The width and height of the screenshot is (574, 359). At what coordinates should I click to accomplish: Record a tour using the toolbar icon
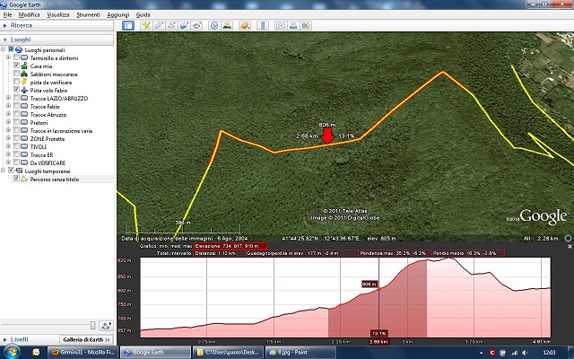pos(196,25)
